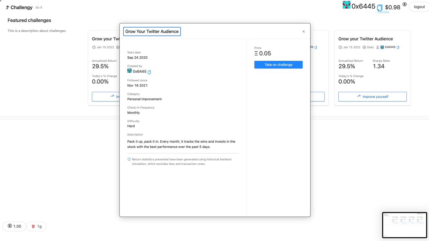Click the Challengy logo
429x241 pixels.
(19, 8)
